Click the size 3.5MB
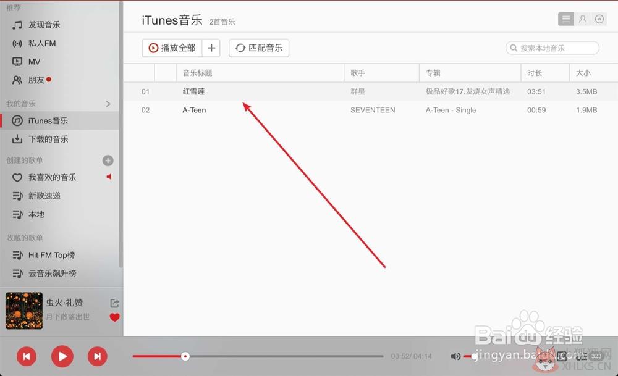618x376 pixels. 586,91
